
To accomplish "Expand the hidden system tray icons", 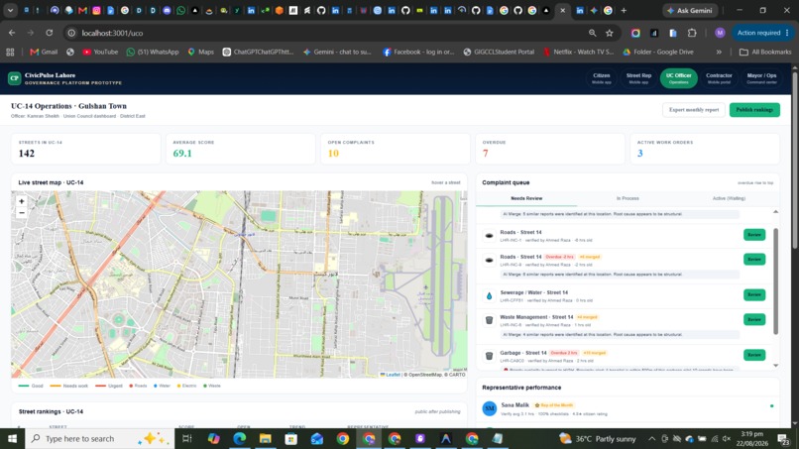I will pyautogui.click(x=651, y=438).
